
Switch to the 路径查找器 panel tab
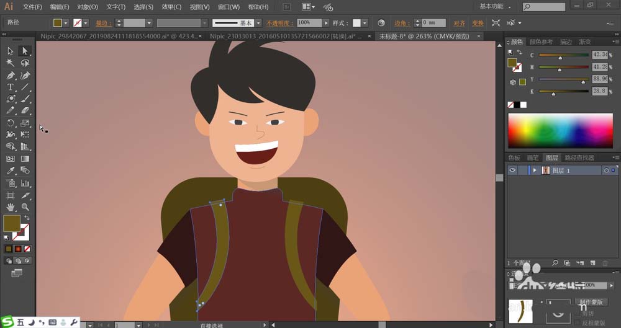[579, 158]
